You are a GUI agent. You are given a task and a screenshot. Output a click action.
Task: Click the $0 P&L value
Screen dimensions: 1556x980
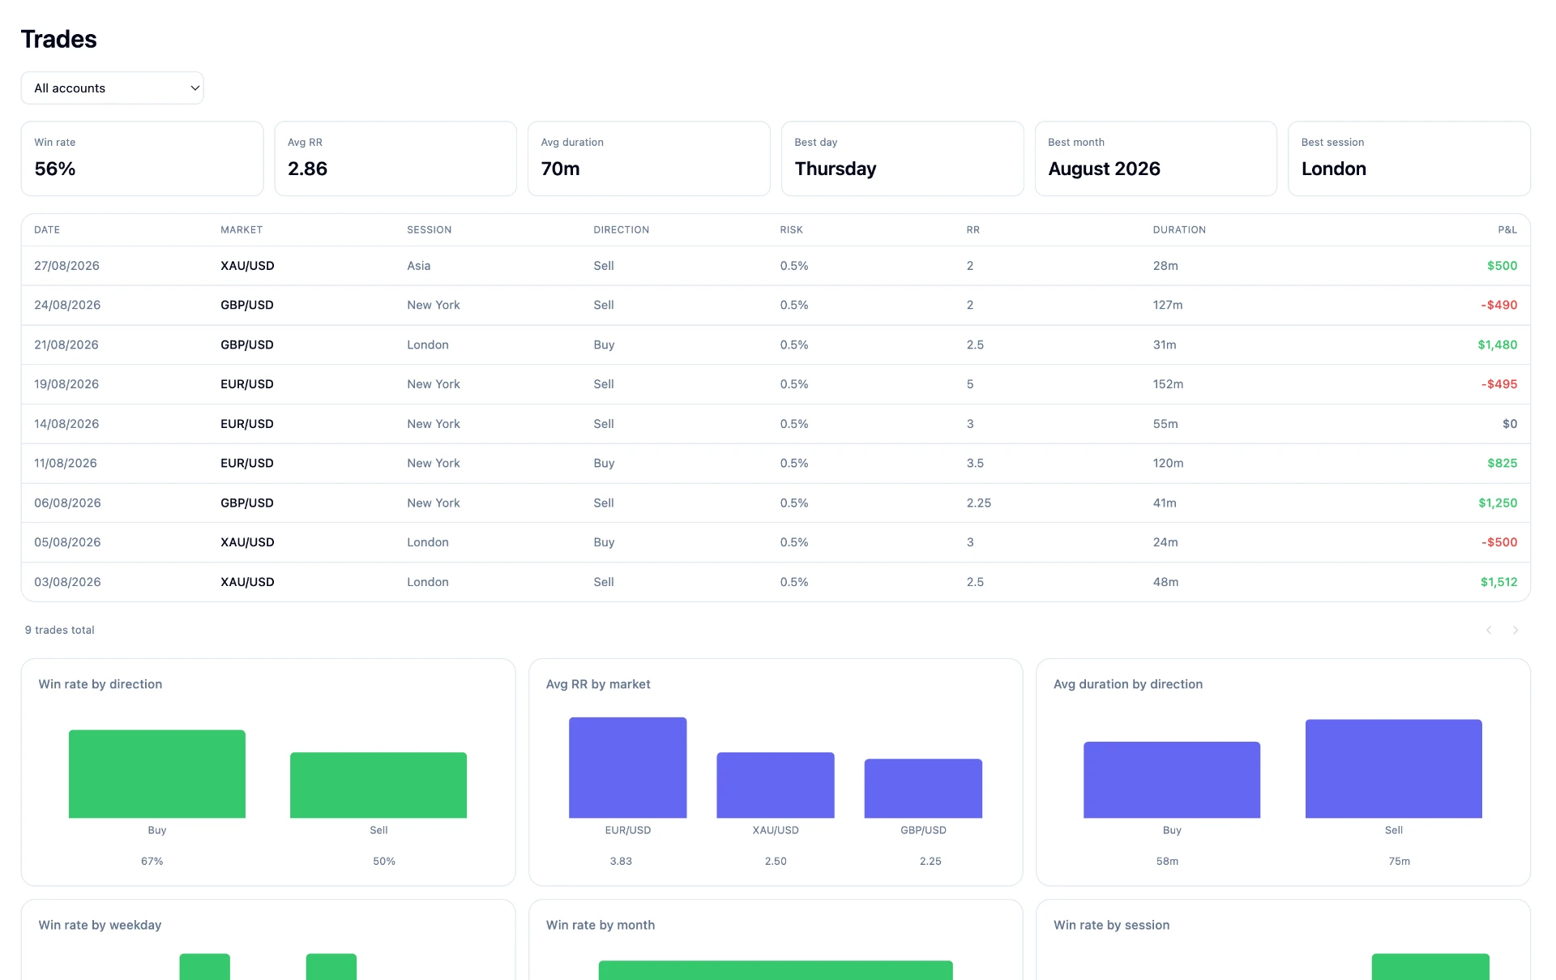point(1510,424)
